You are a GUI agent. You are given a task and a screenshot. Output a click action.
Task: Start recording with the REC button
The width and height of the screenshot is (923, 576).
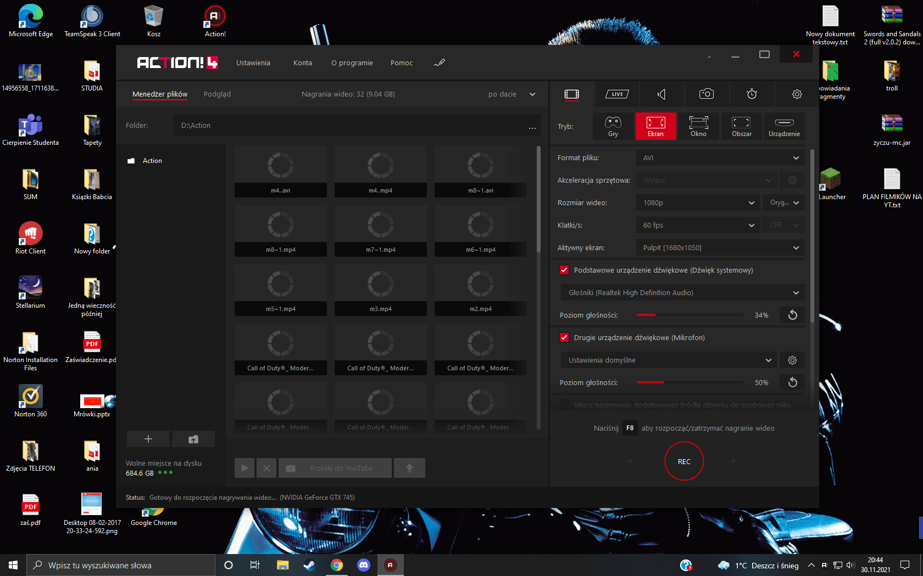click(x=684, y=461)
